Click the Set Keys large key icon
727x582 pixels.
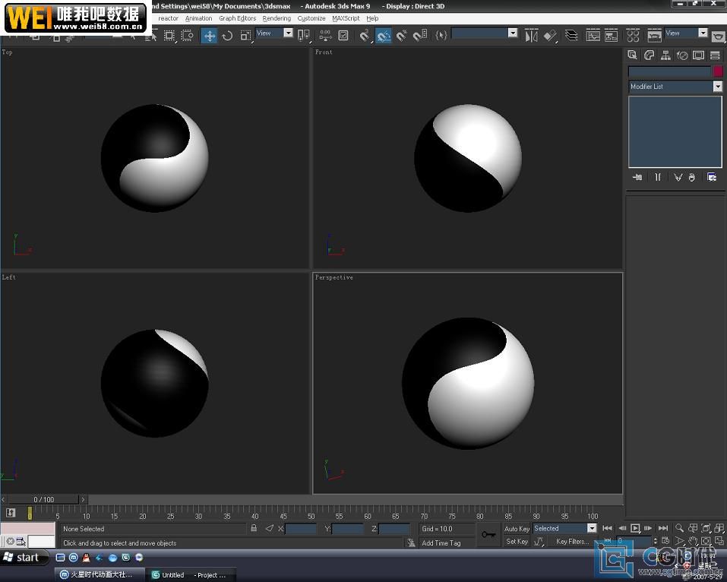pyautogui.click(x=488, y=535)
